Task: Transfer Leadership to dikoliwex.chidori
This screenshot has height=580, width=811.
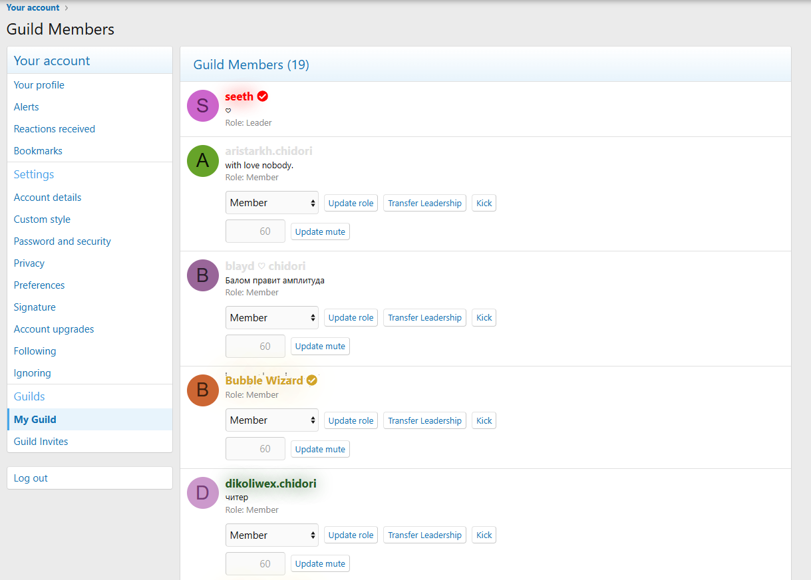Action: pyautogui.click(x=425, y=535)
